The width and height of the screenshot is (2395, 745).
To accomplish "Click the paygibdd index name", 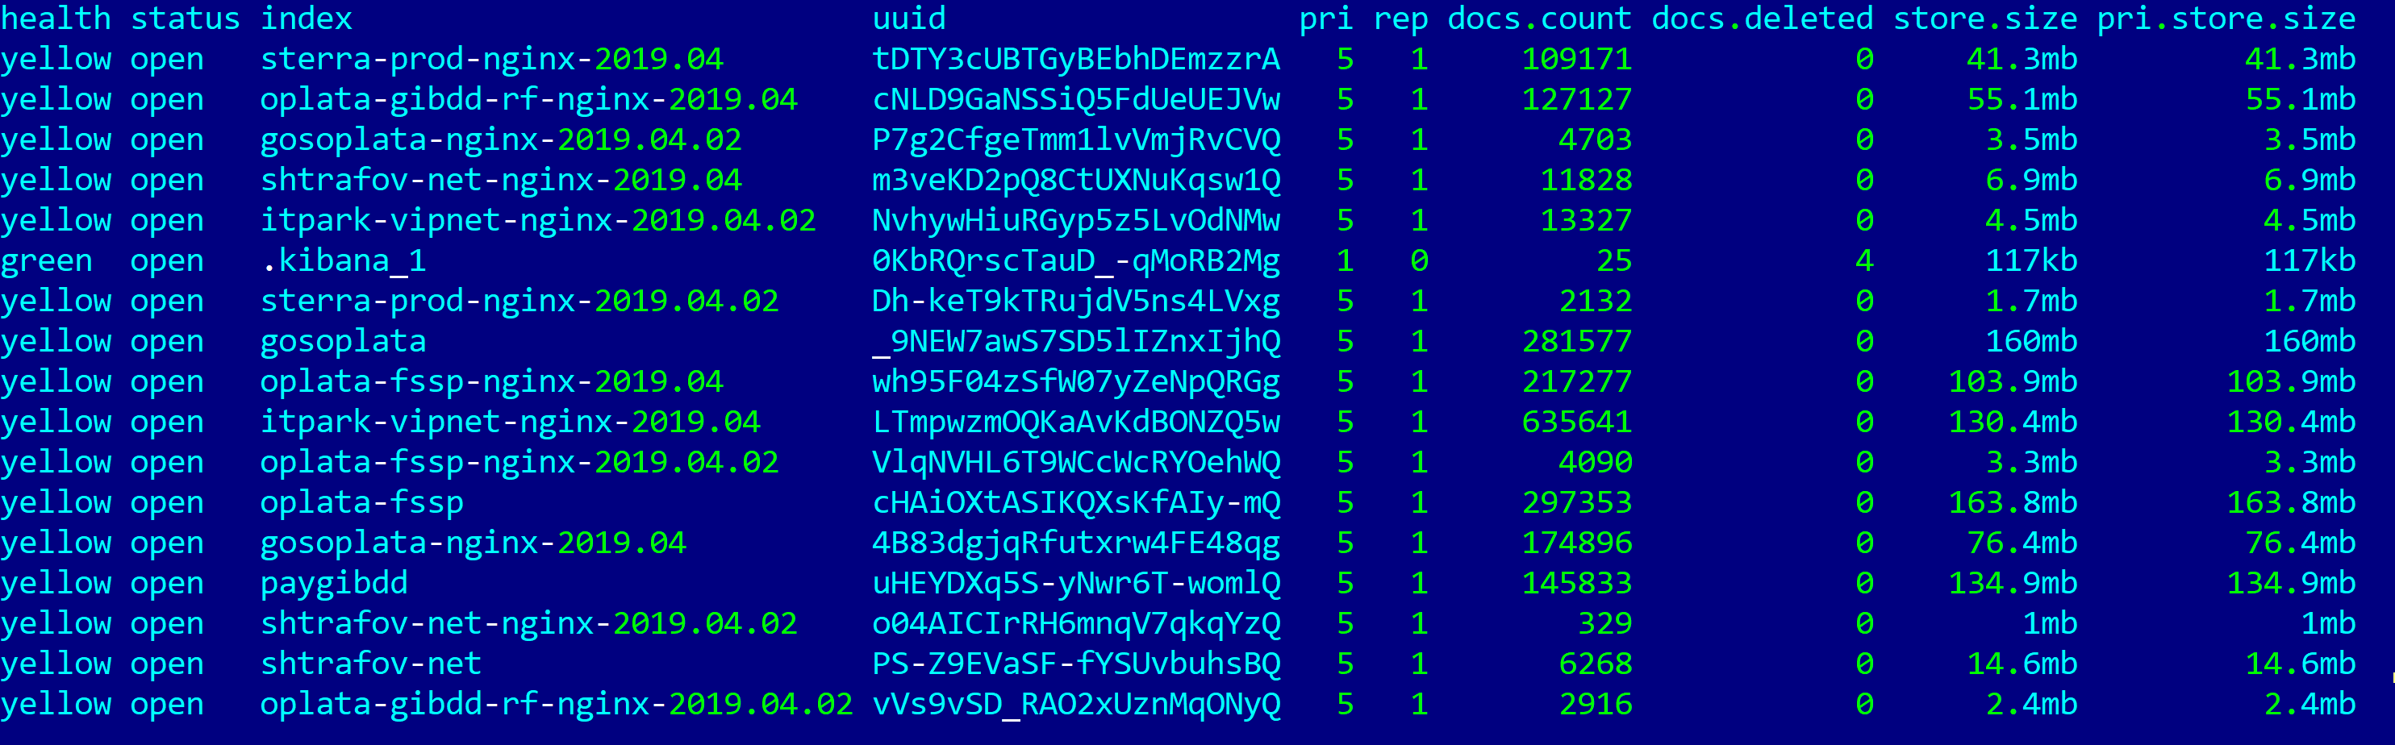I will click(334, 584).
